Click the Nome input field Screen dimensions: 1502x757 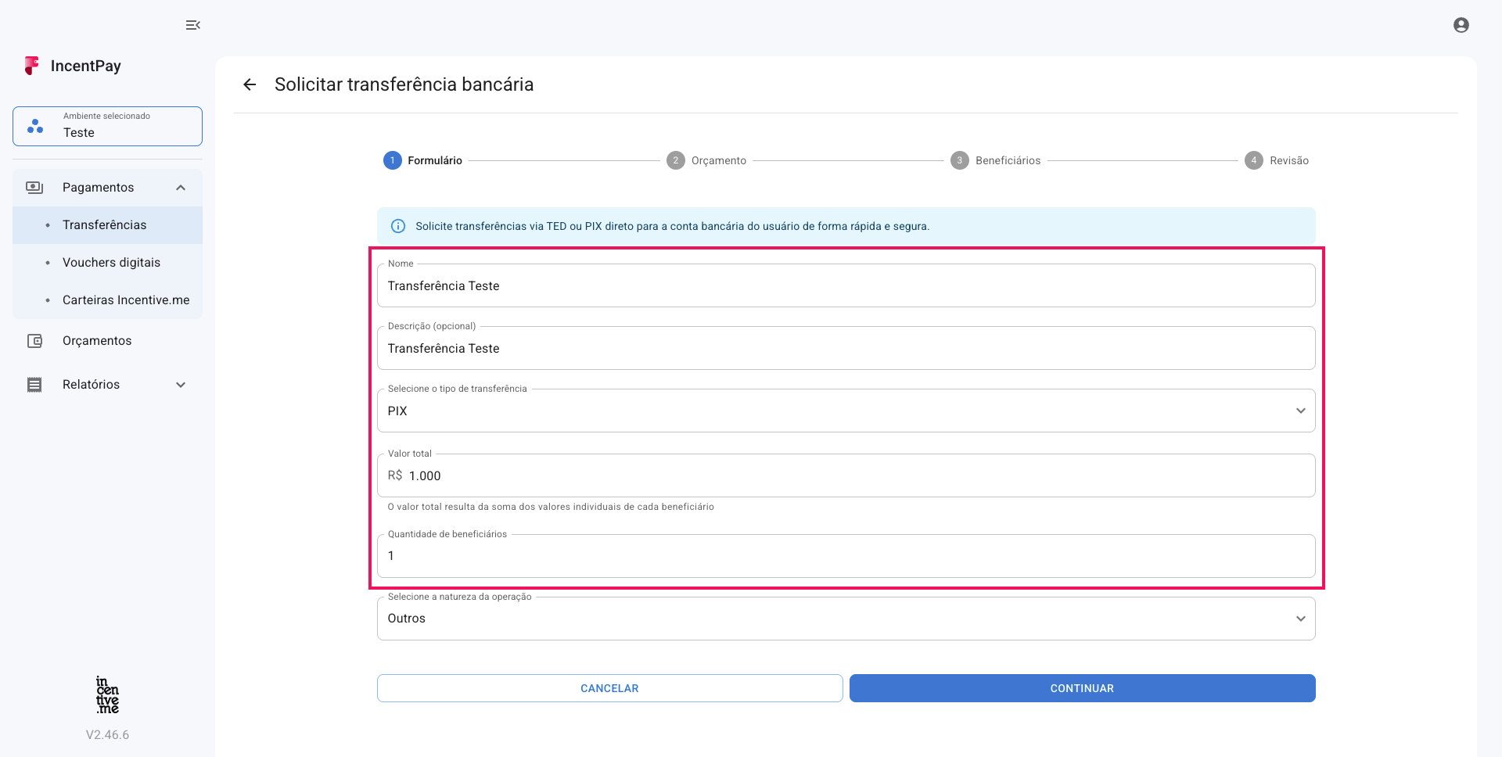[x=846, y=285]
